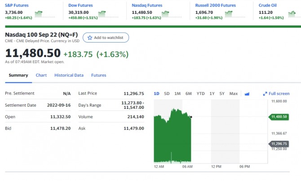301x181 pixels.
Task: Choose the Max chart range
Action: pos(234,94)
